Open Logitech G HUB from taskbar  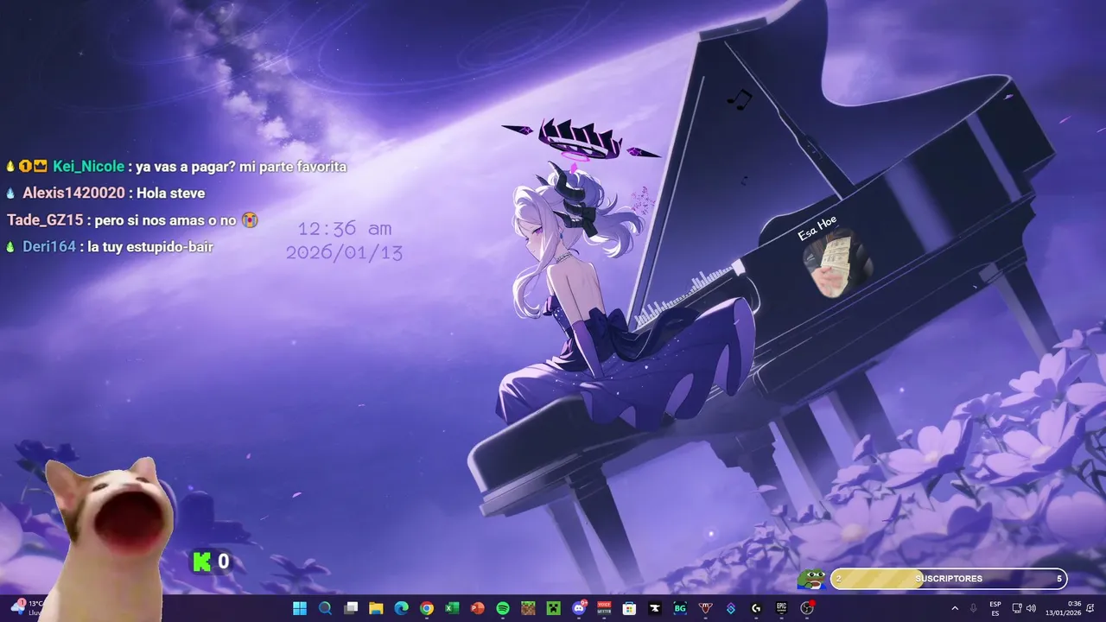click(756, 608)
